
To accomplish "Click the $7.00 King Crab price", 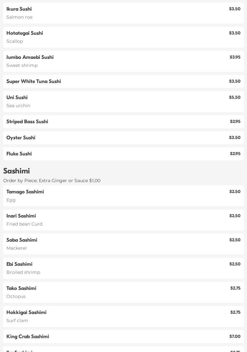I will coord(235,337).
